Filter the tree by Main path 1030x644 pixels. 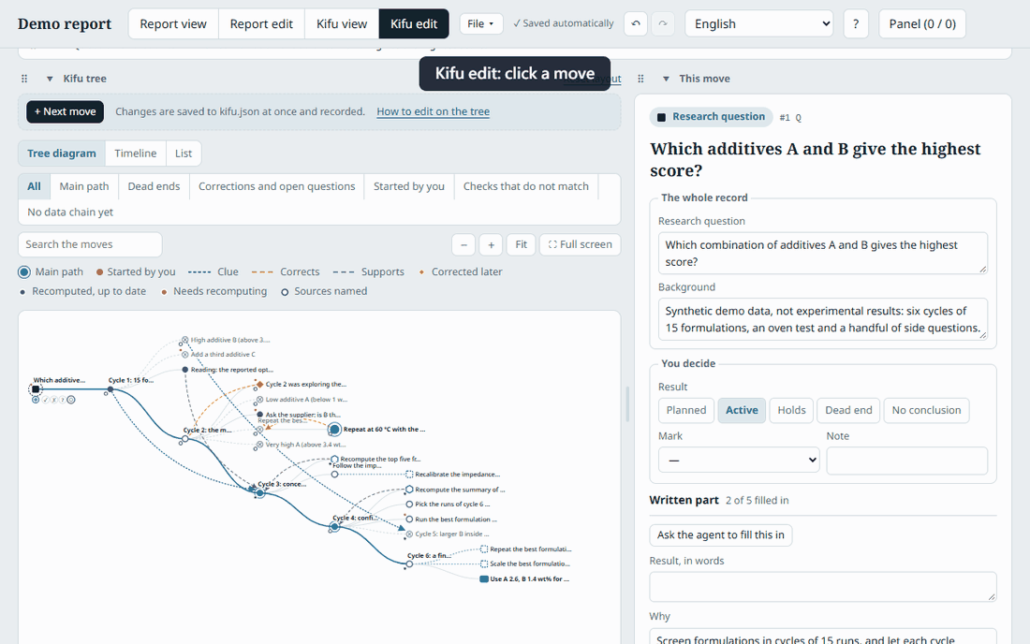pos(84,186)
